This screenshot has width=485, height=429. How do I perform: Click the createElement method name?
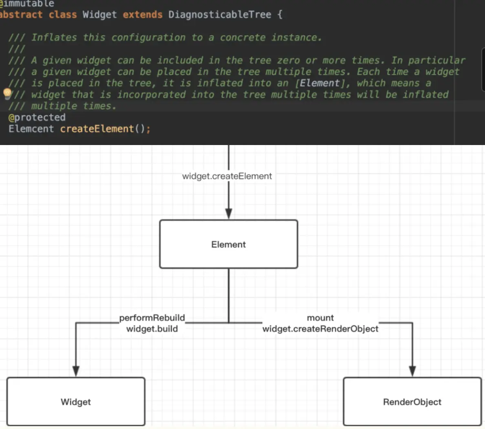97,129
